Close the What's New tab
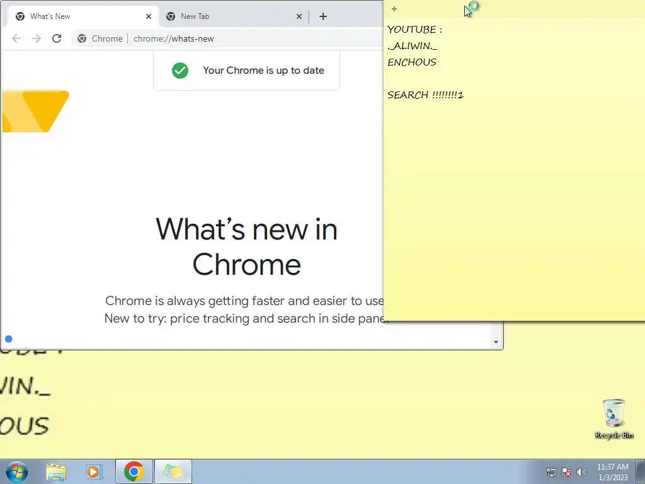 click(149, 16)
